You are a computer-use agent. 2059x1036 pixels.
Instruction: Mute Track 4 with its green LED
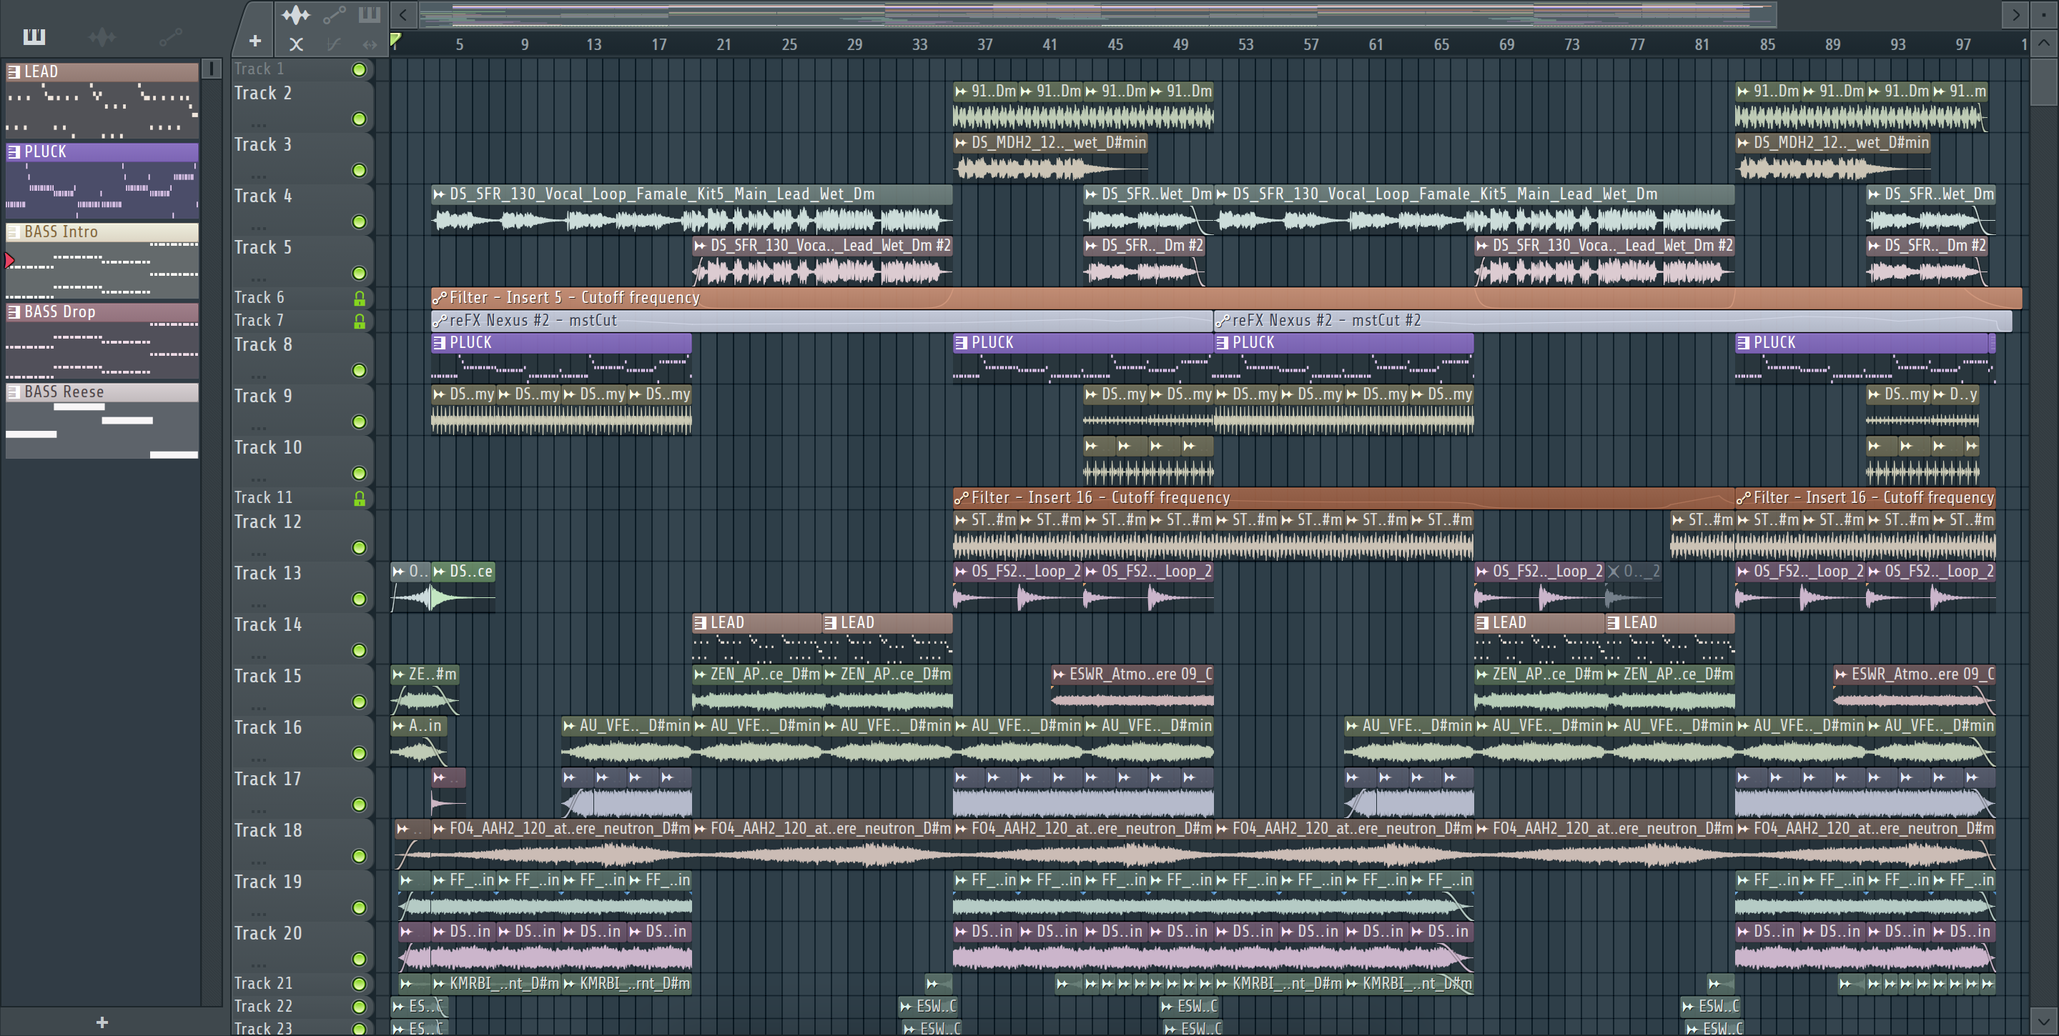pyautogui.click(x=360, y=222)
